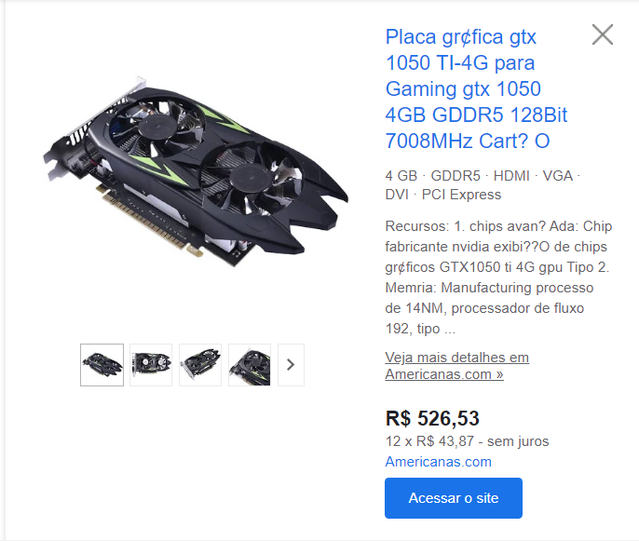Click the HDMI spec label
The height and width of the screenshot is (541, 639).
coord(511,176)
